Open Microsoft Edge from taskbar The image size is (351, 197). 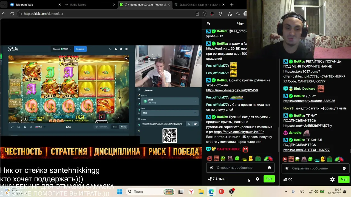tap(211, 192)
